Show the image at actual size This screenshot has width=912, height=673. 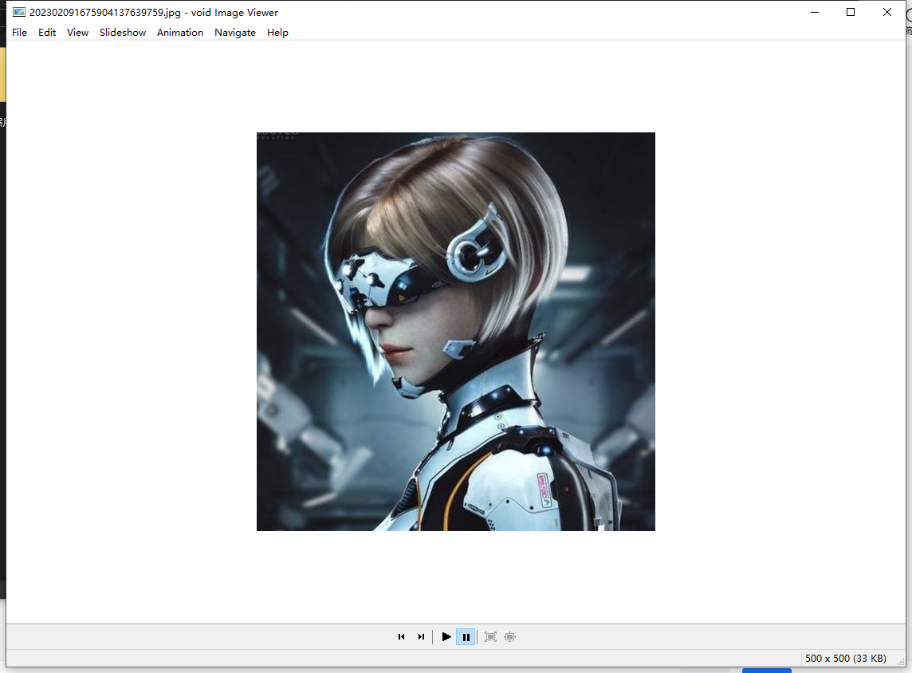[509, 636]
